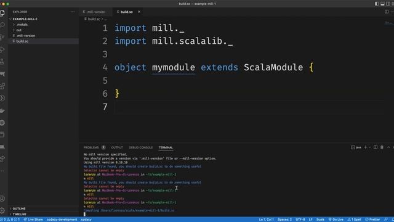Split the editor to the right
Image resolution: width=394 pixels, height=222 pixels.
[x=387, y=12]
